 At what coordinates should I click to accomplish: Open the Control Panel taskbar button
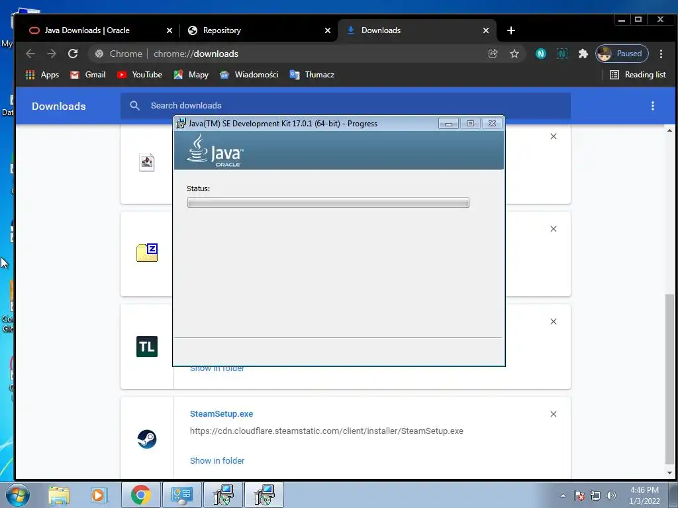[181, 495]
